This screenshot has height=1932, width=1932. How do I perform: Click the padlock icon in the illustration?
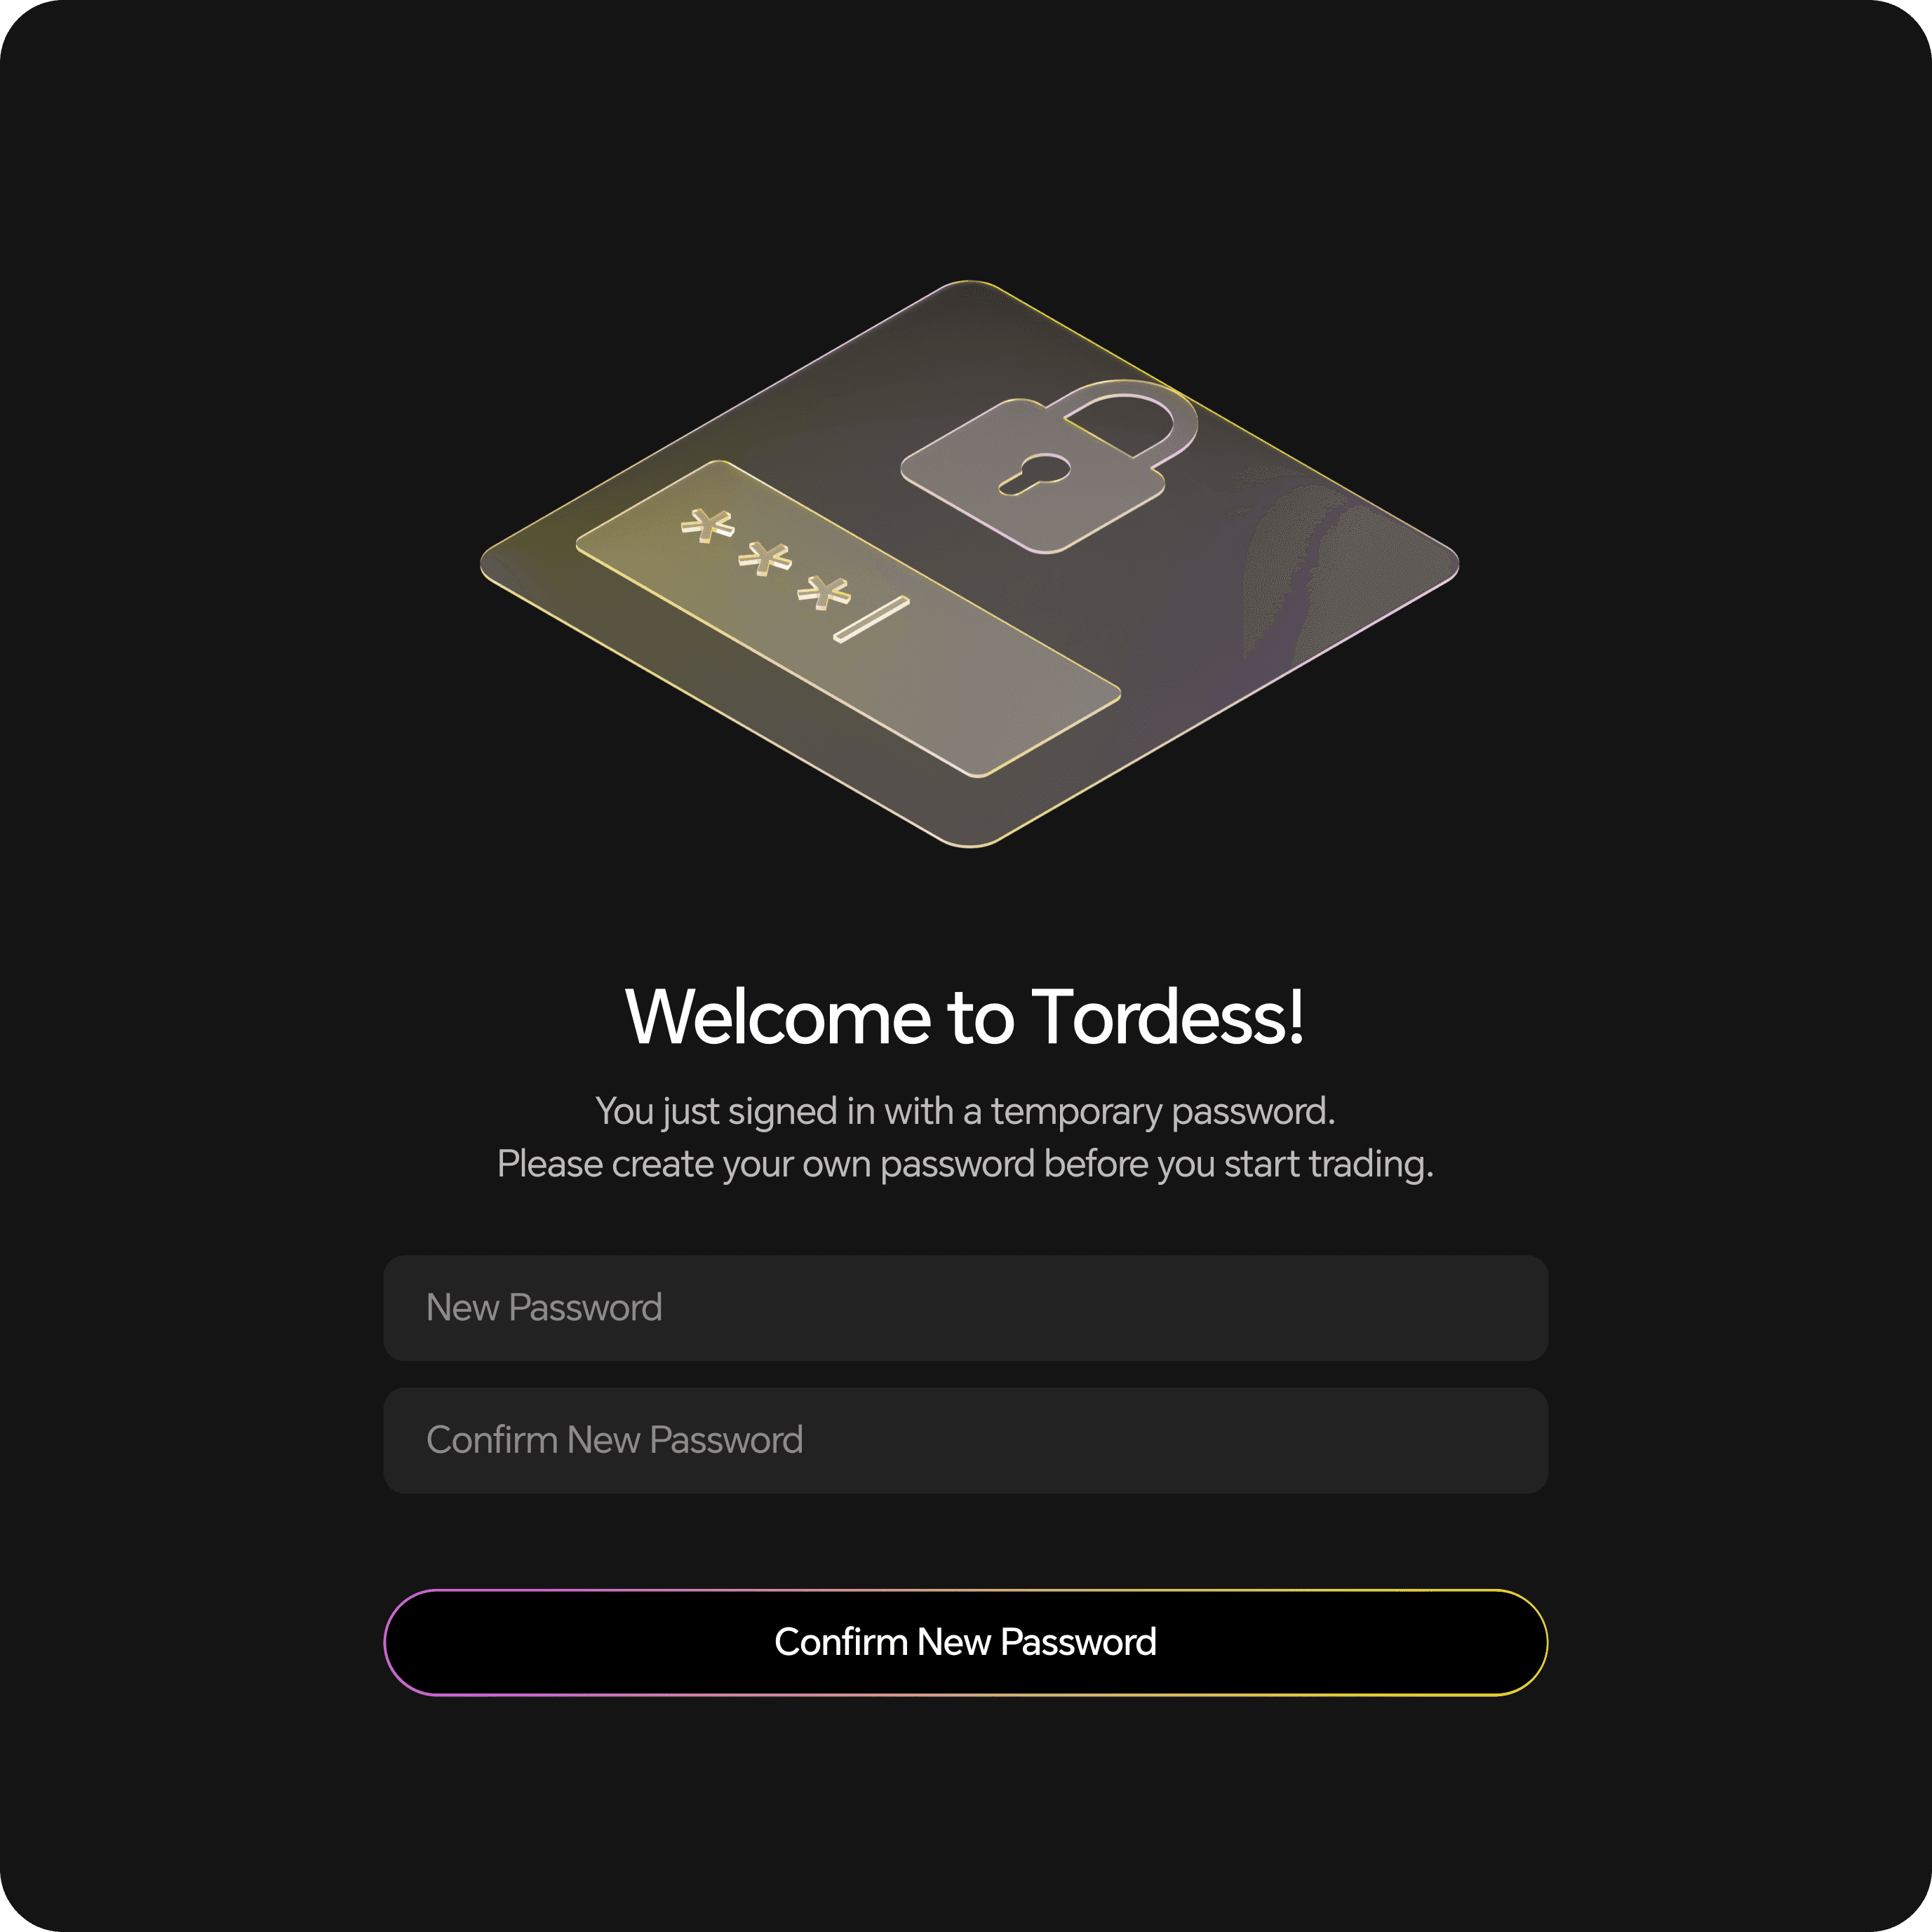click(x=1048, y=466)
